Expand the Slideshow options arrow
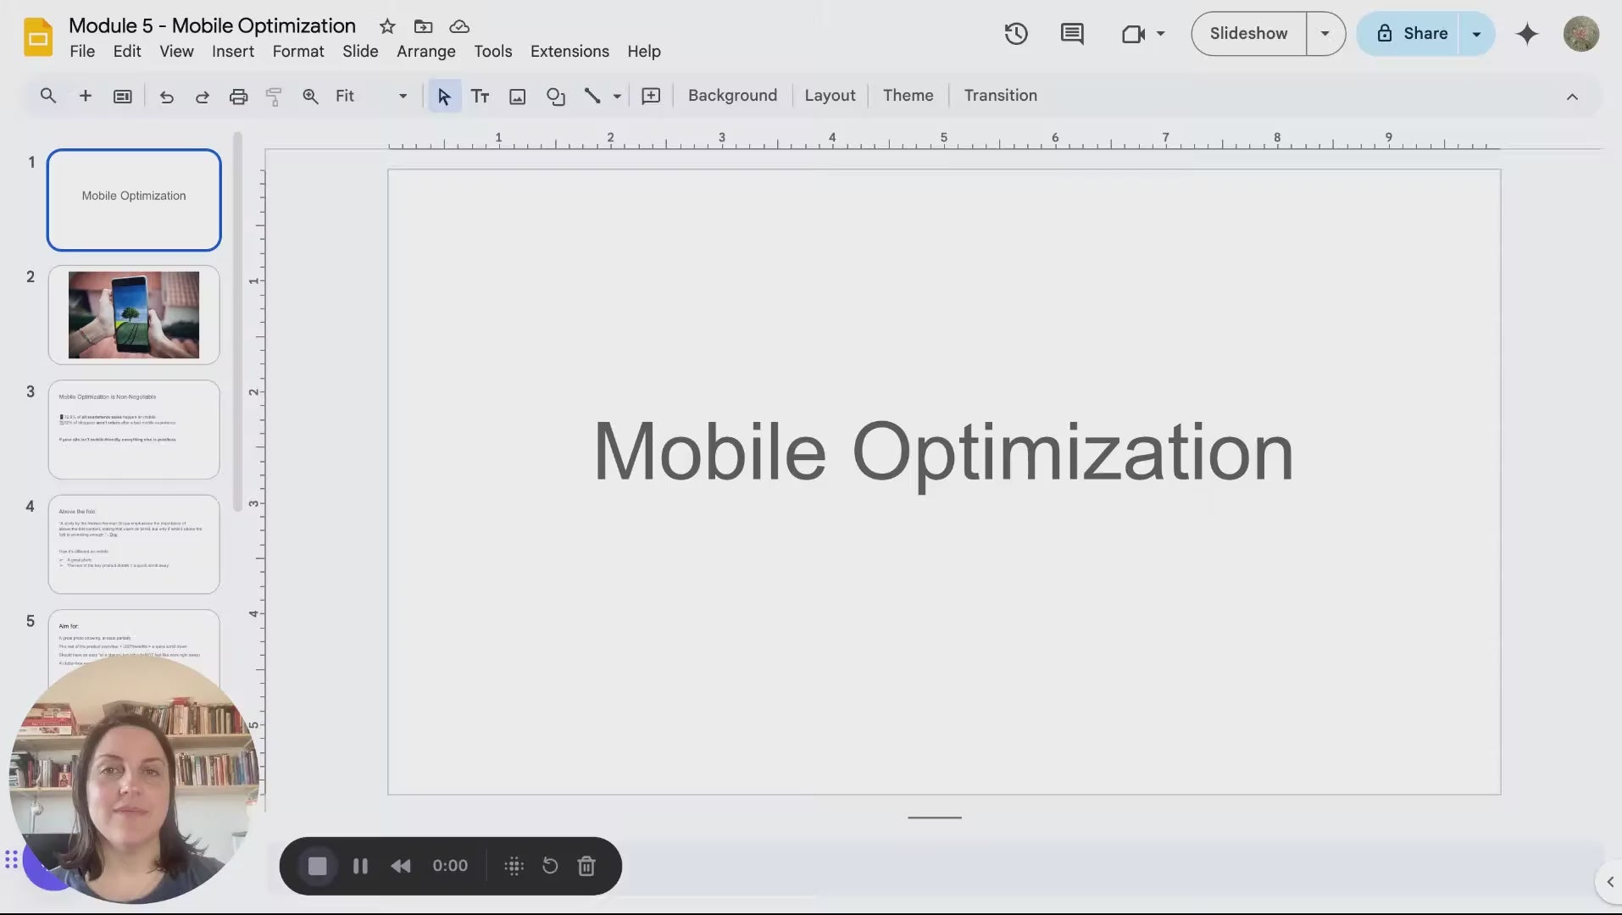Viewport: 1622px width, 915px height. tap(1325, 34)
